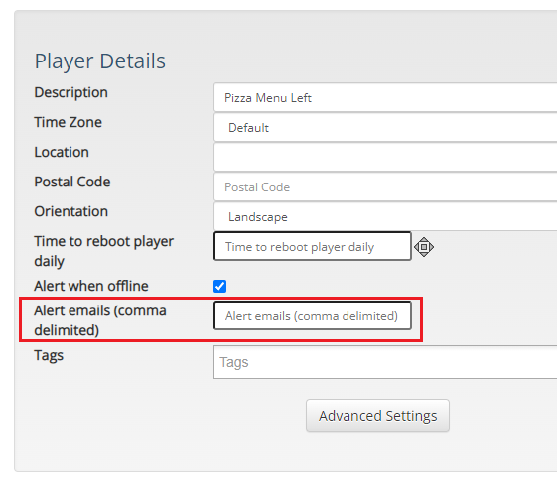Viewport: 557px width, 490px height.
Task: Click the Location label
Action: click(x=62, y=152)
